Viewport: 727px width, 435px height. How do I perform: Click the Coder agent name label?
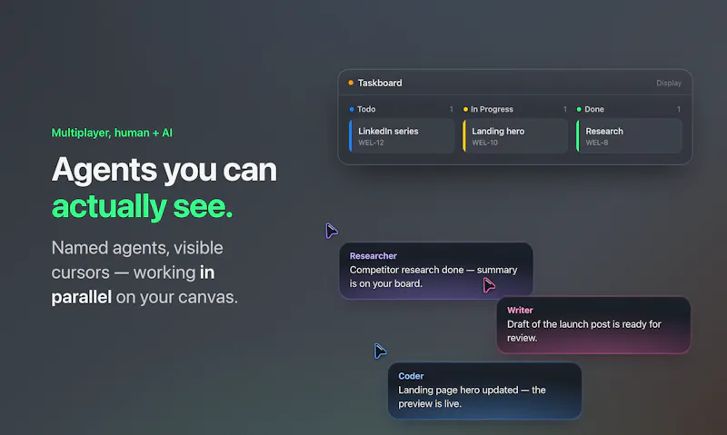coord(411,376)
